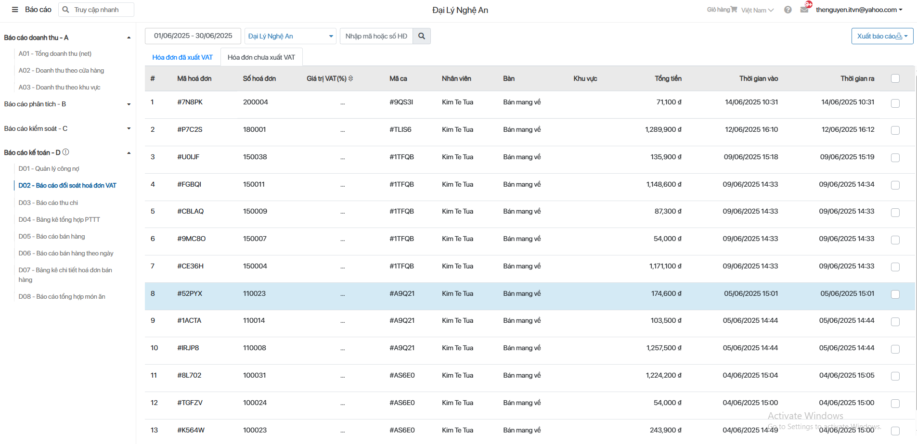This screenshot has width=917, height=444.
Task: Check the box for invoice #7N8PK
Action: 895,103
